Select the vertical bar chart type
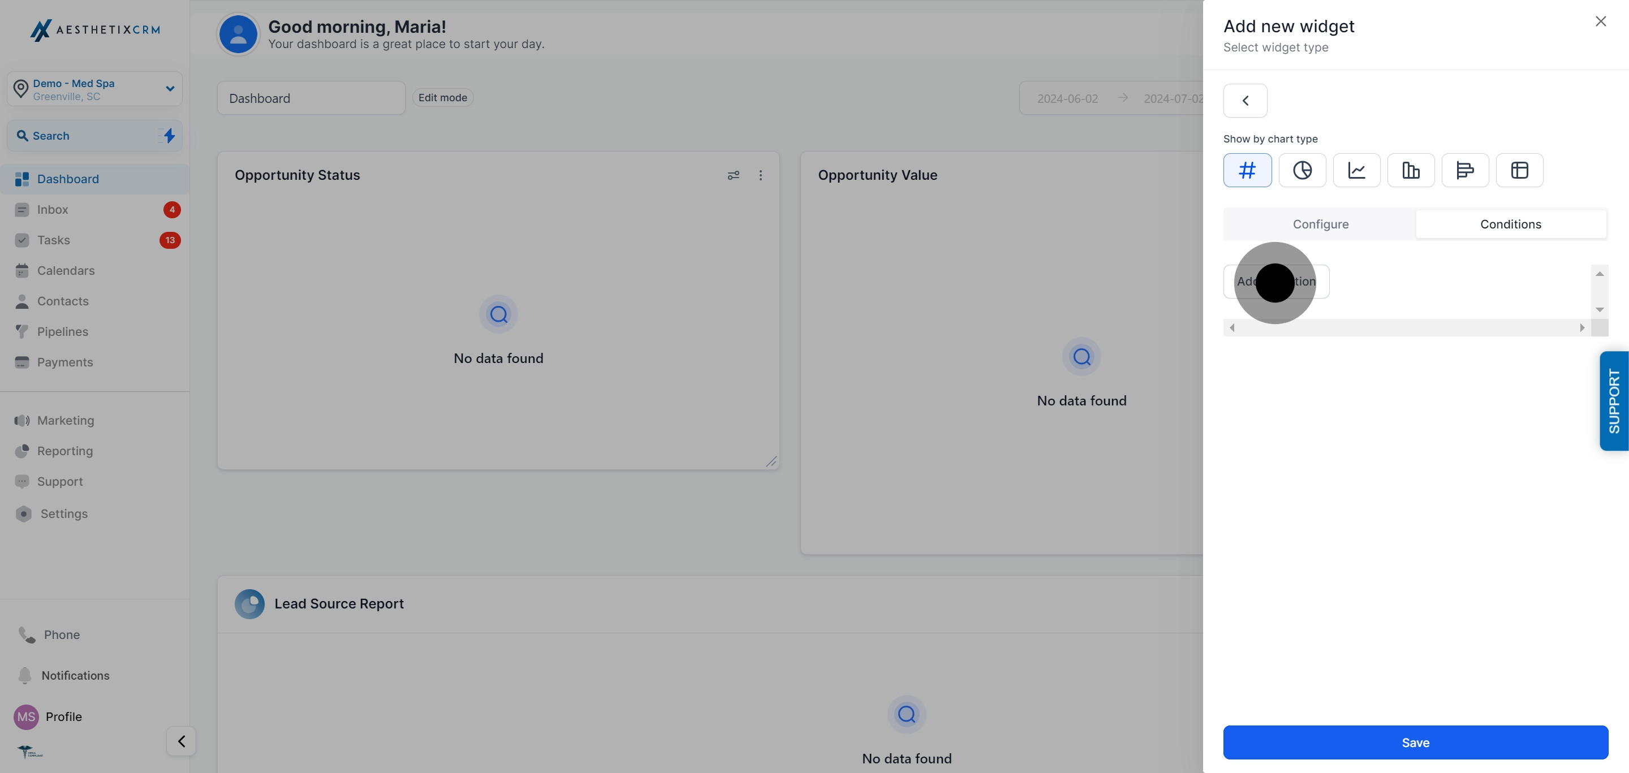The width and height of the screenshot is (1629, 773). (1411, 170)
